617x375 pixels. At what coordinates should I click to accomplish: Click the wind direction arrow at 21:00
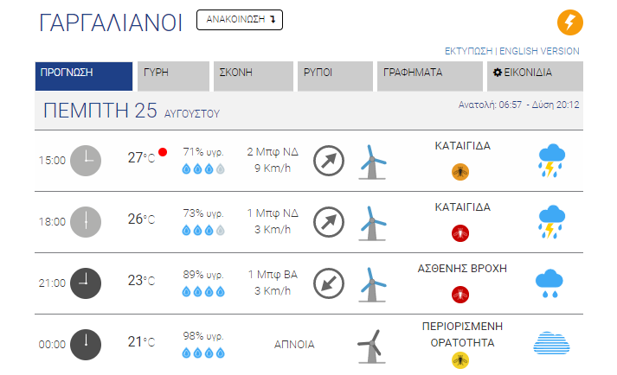[329, 283]
